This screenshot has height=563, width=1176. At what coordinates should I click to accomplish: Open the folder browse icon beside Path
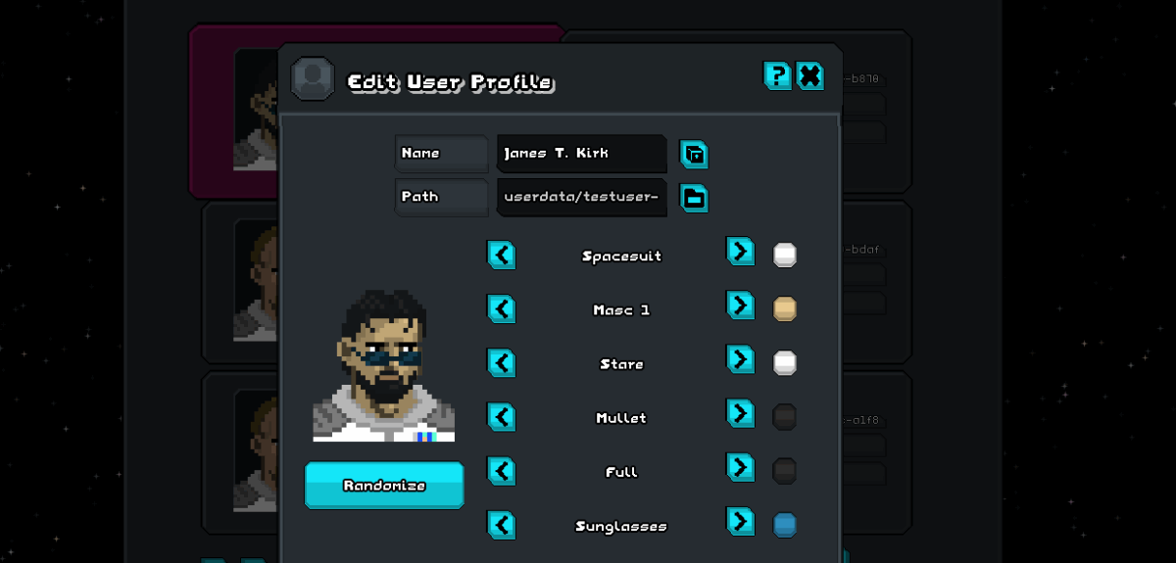(x=694, y=198)
